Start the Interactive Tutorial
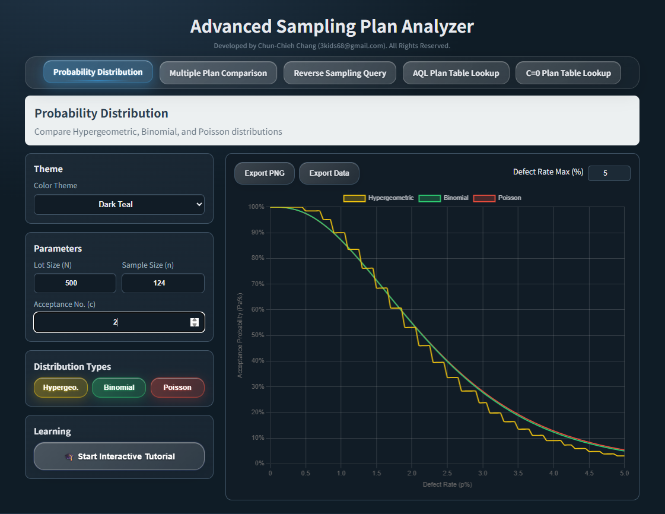 pos(119,456)
